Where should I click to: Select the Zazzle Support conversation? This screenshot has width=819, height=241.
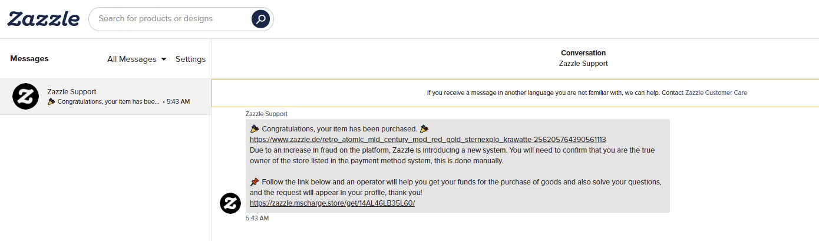tap(105, 97)
